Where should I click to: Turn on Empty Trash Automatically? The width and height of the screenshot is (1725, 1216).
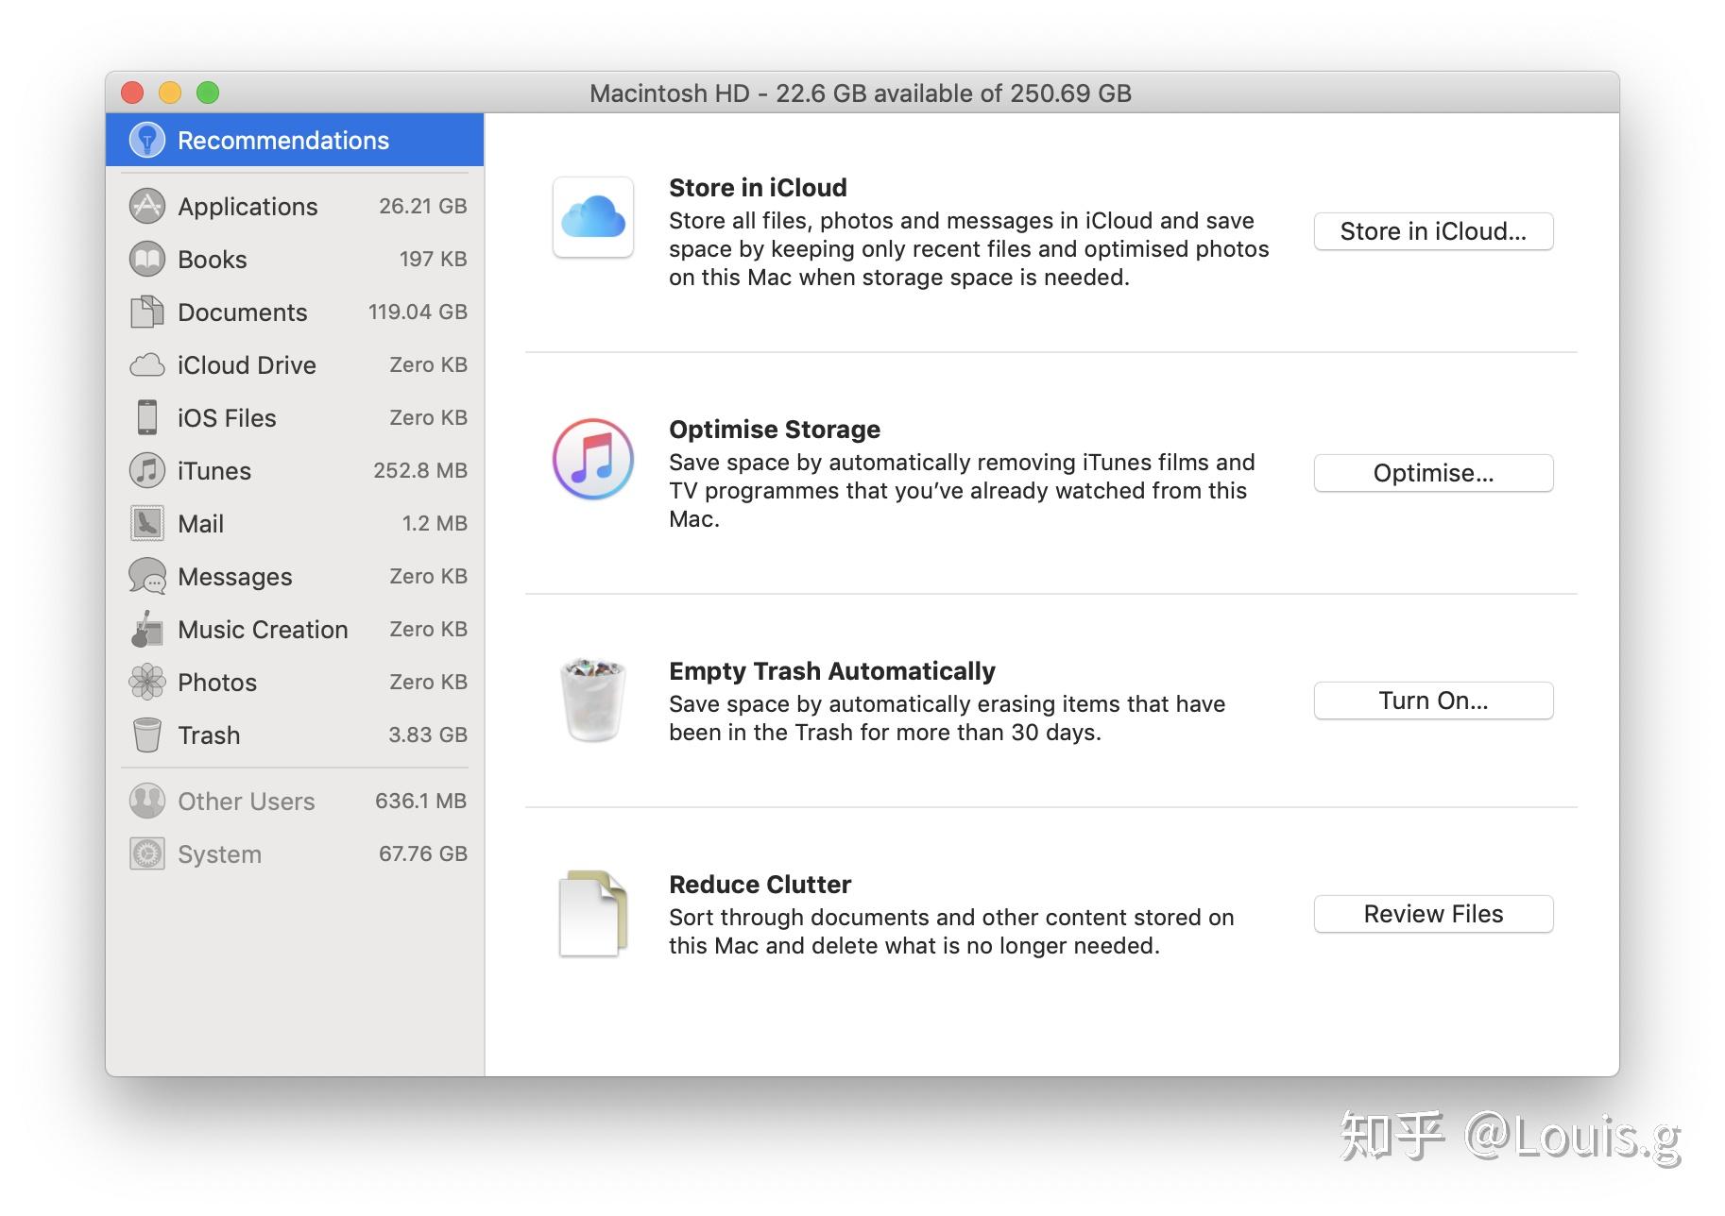(x=1433, y=701)
